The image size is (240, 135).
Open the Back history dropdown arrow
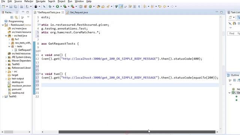pyautogui.click(x=168, y=6)
